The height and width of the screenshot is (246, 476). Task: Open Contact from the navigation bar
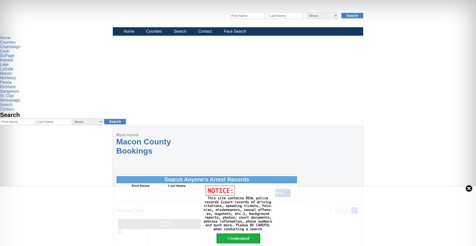pyautogui.click(x=205, y=31)
